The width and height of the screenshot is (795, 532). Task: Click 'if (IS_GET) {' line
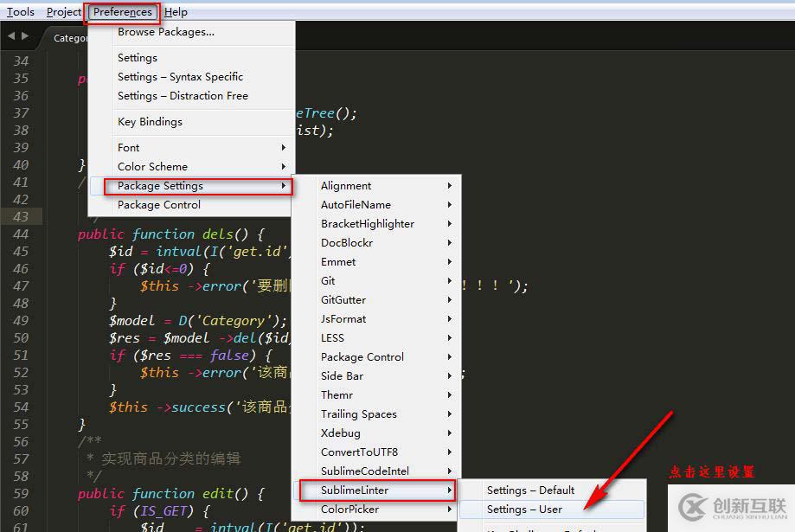(x=160, y=510)
